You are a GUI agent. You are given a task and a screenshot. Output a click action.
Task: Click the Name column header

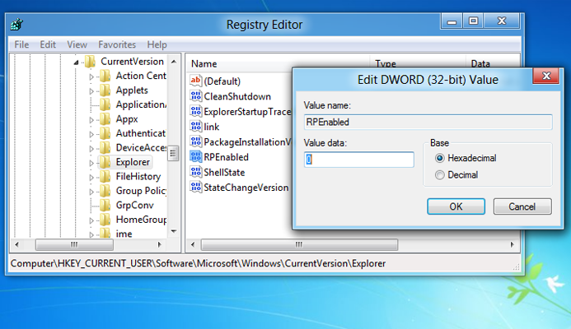[278, 63]
